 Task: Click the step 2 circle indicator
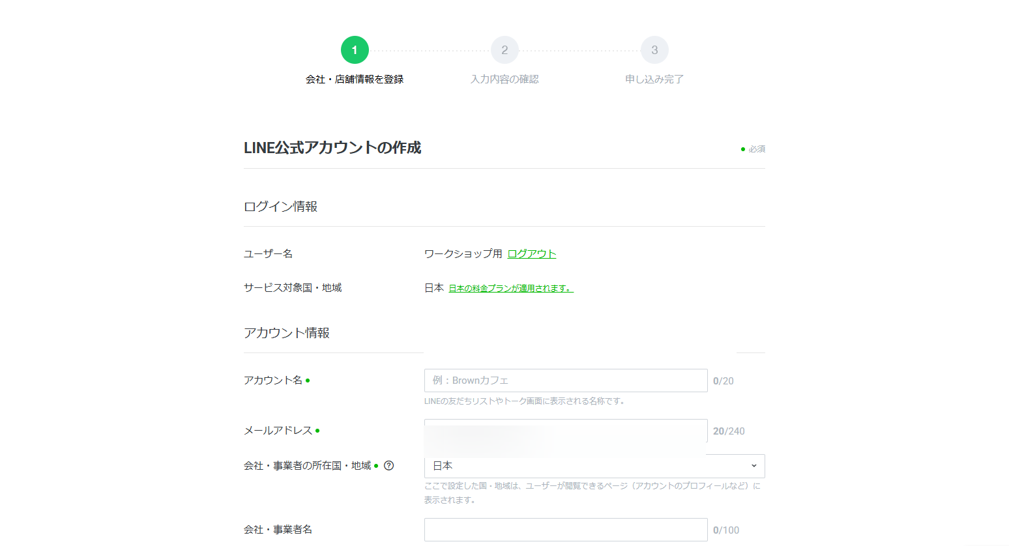(504, 50)
